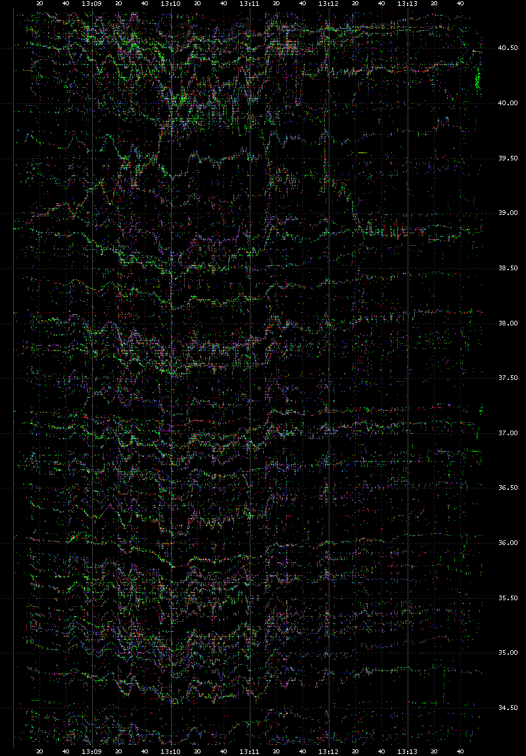This screenshot has width=526, height=756.
Task: Select the 37.00 price axis value
Action: tap(508, 433)
